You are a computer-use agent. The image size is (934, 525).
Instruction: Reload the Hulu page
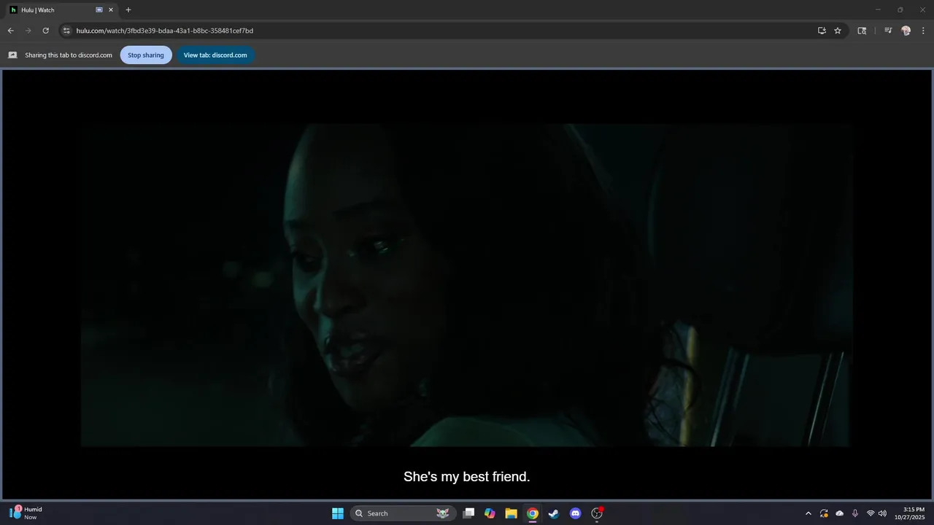(x=45, y=31)
